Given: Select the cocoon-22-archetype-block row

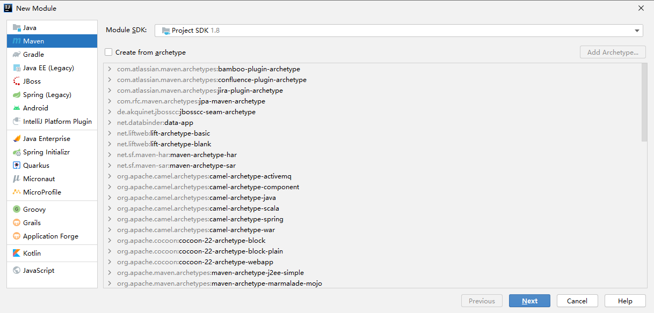Looking at the screenshot, I should pos(373,241).
